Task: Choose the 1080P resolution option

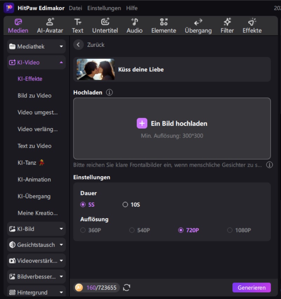Action: coord(230,230)
